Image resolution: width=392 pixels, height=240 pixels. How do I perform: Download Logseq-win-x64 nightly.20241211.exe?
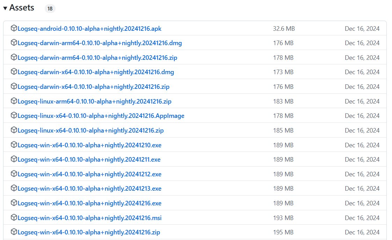89,160
